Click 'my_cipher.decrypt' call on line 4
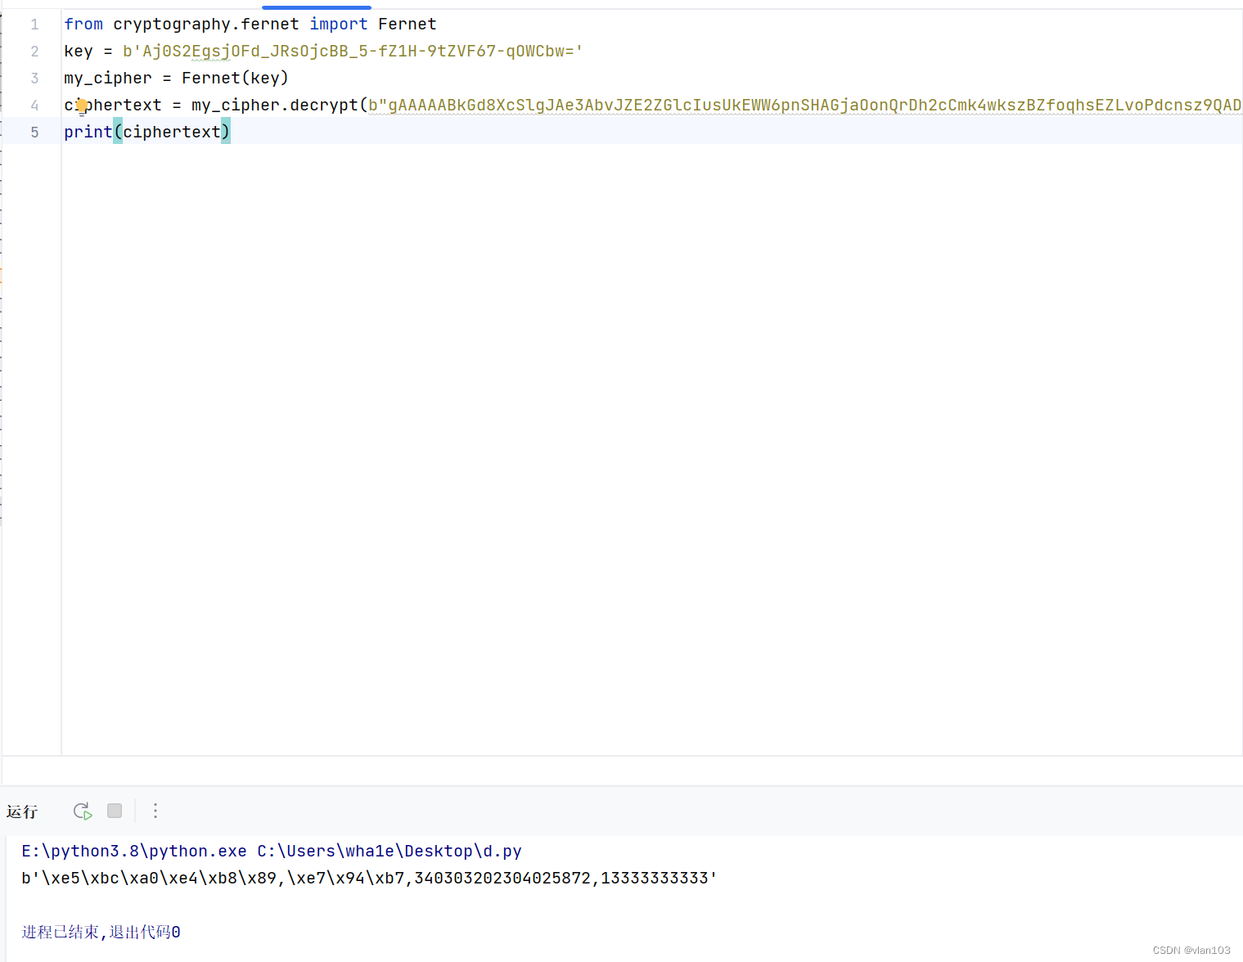Image resolution: width=1243 pixels, height=962 pixels. click(x=274, y=106)
